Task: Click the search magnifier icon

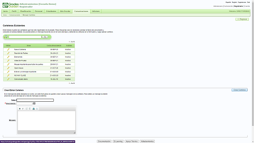Action: click(x=6, y=37)
